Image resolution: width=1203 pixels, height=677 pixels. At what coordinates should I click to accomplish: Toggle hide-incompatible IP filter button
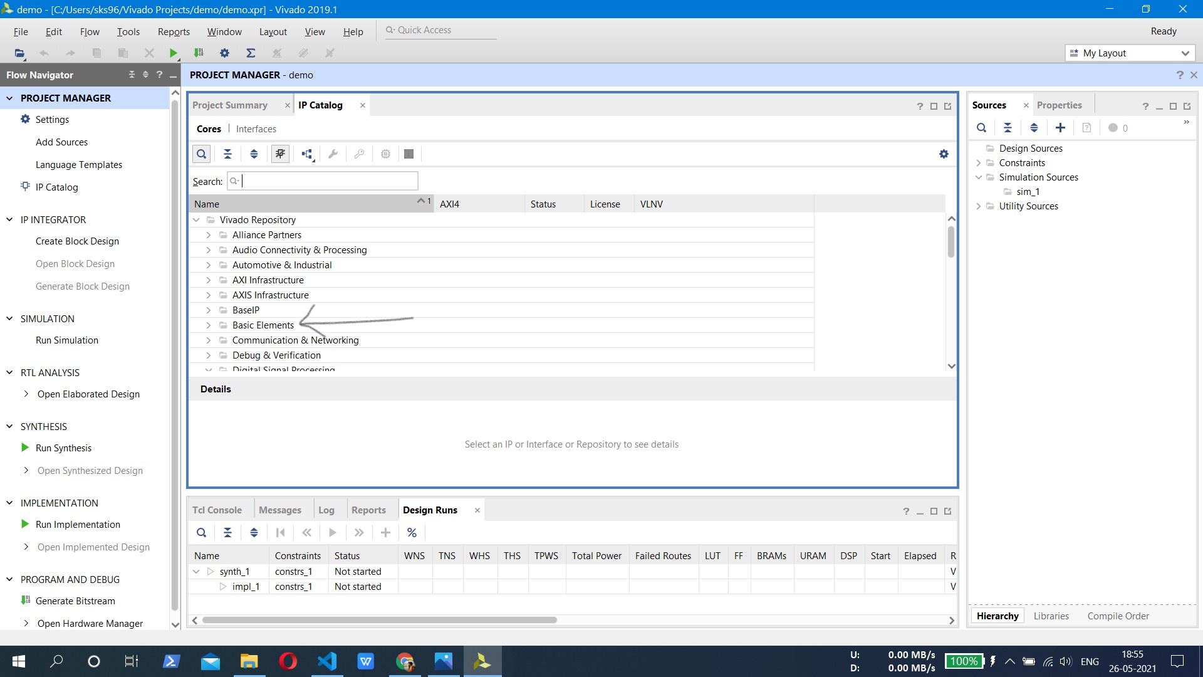click(x=280, y=154)
